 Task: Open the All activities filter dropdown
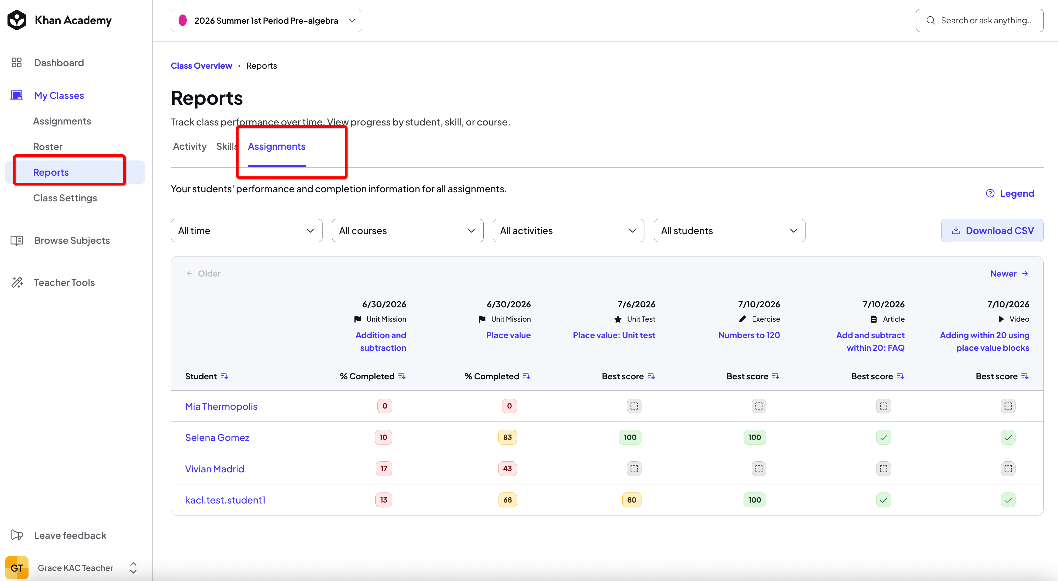tap(569, 231)
